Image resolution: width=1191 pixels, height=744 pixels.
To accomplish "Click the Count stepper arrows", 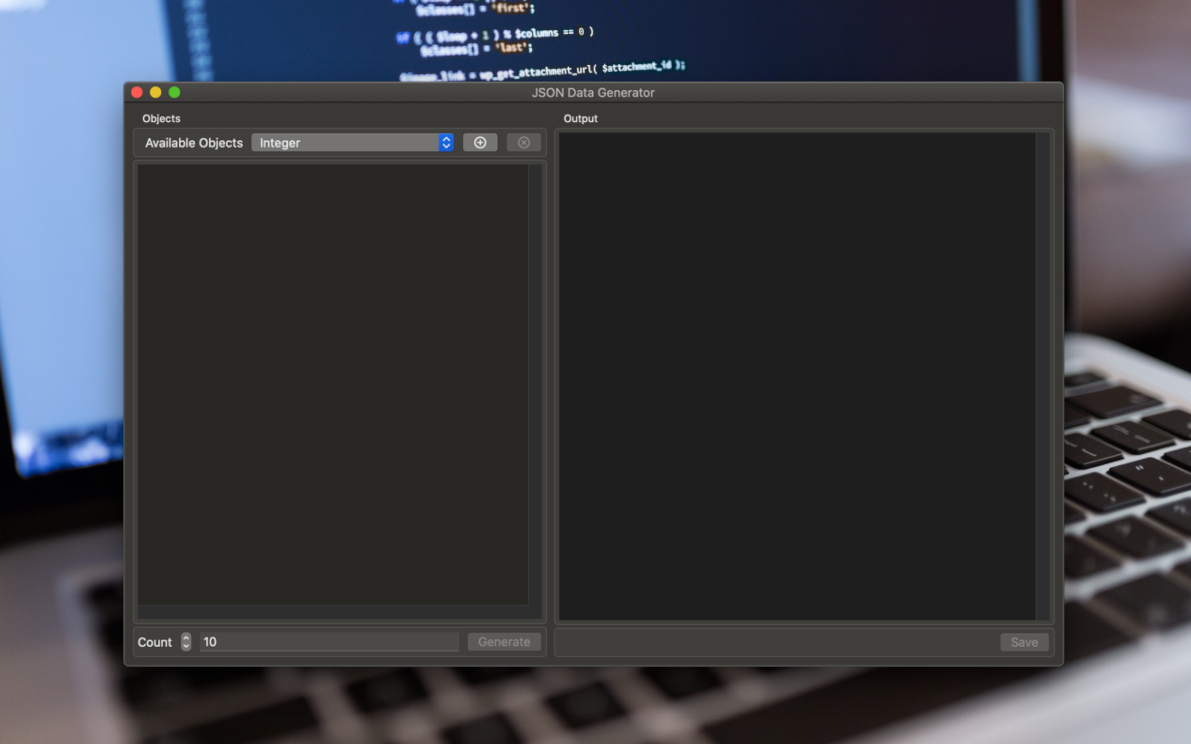I will 186,641.
